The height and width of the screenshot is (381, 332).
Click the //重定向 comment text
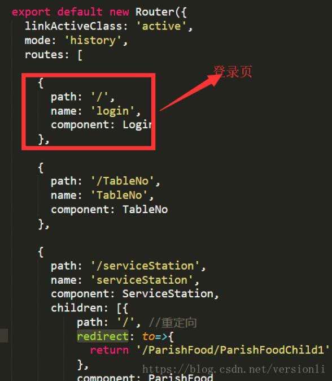coord(173,323)
